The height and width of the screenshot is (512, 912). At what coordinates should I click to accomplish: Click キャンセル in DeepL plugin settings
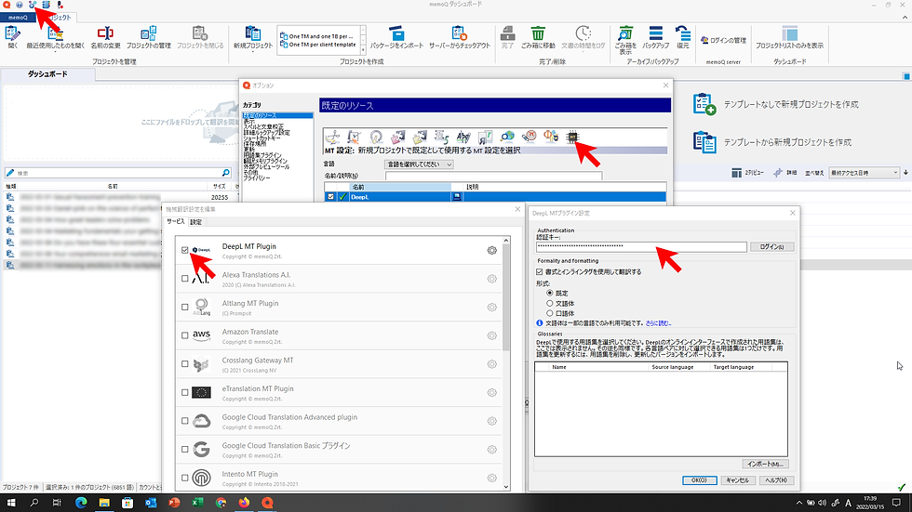737,480
